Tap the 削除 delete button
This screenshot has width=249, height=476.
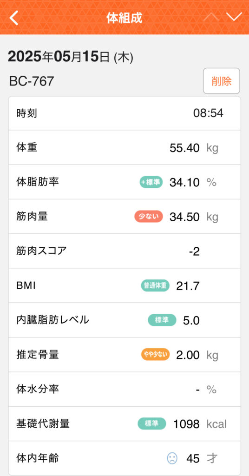tap(222, 81)
